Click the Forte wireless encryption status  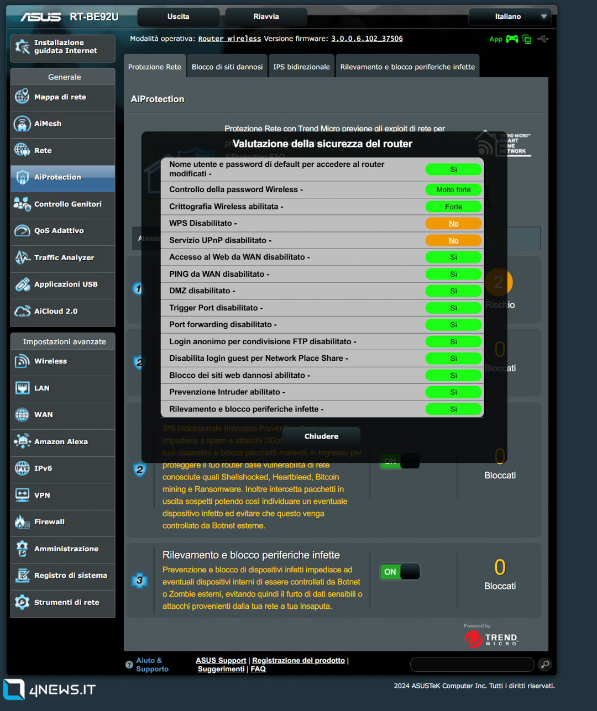(x=454, y=207)
